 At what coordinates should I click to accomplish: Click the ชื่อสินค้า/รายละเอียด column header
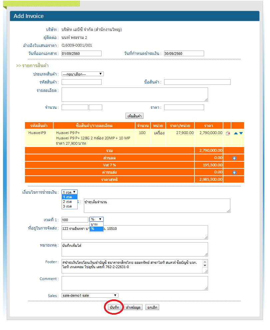click(94, 126)
